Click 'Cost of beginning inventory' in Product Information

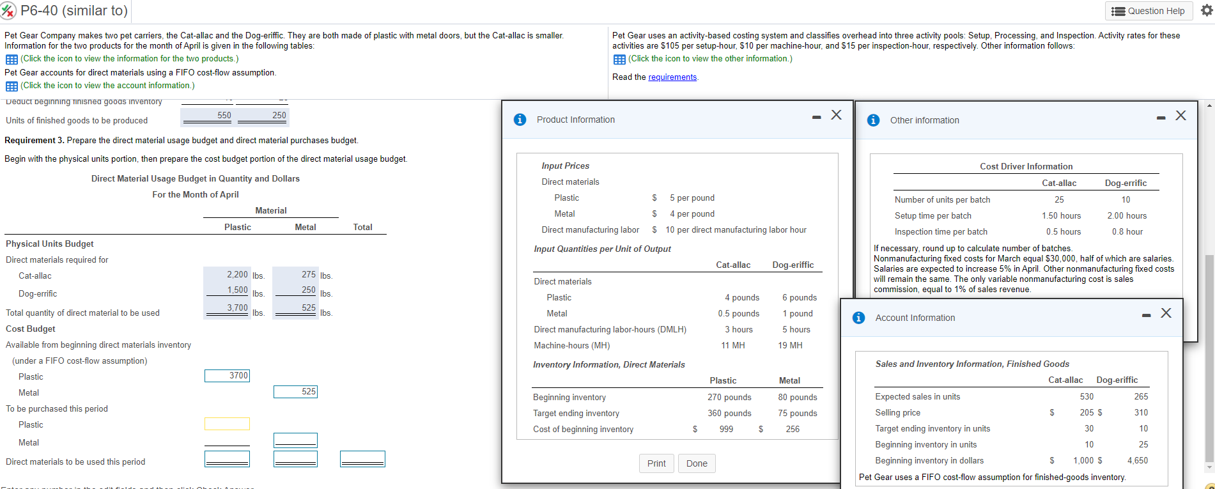point(583,430)
